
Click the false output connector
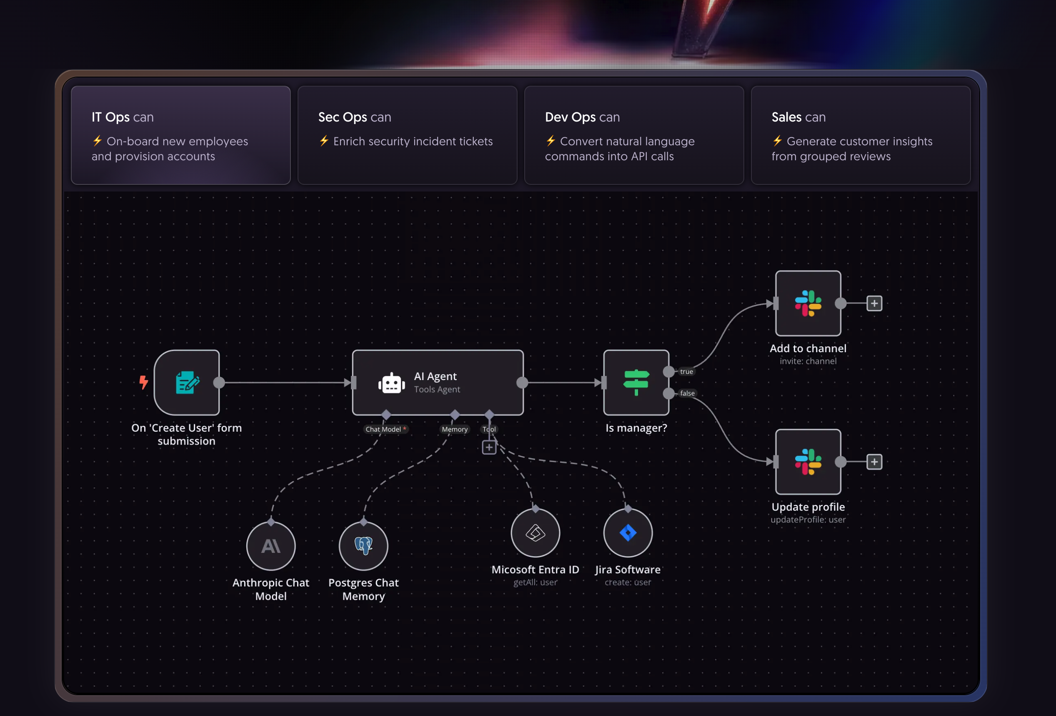click(668, 393)
